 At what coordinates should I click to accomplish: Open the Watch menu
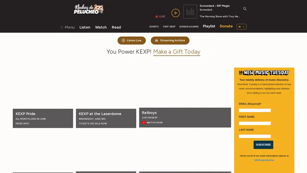pyautogui.click(x=101, y=27)
